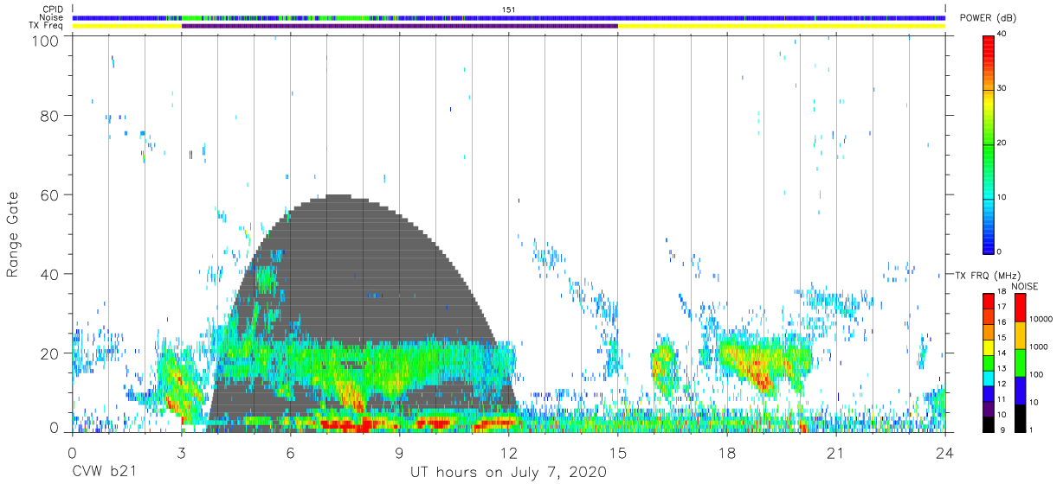Click the x-axis tick label 0
Viewport: 1063px width, 490px height.
72,453
